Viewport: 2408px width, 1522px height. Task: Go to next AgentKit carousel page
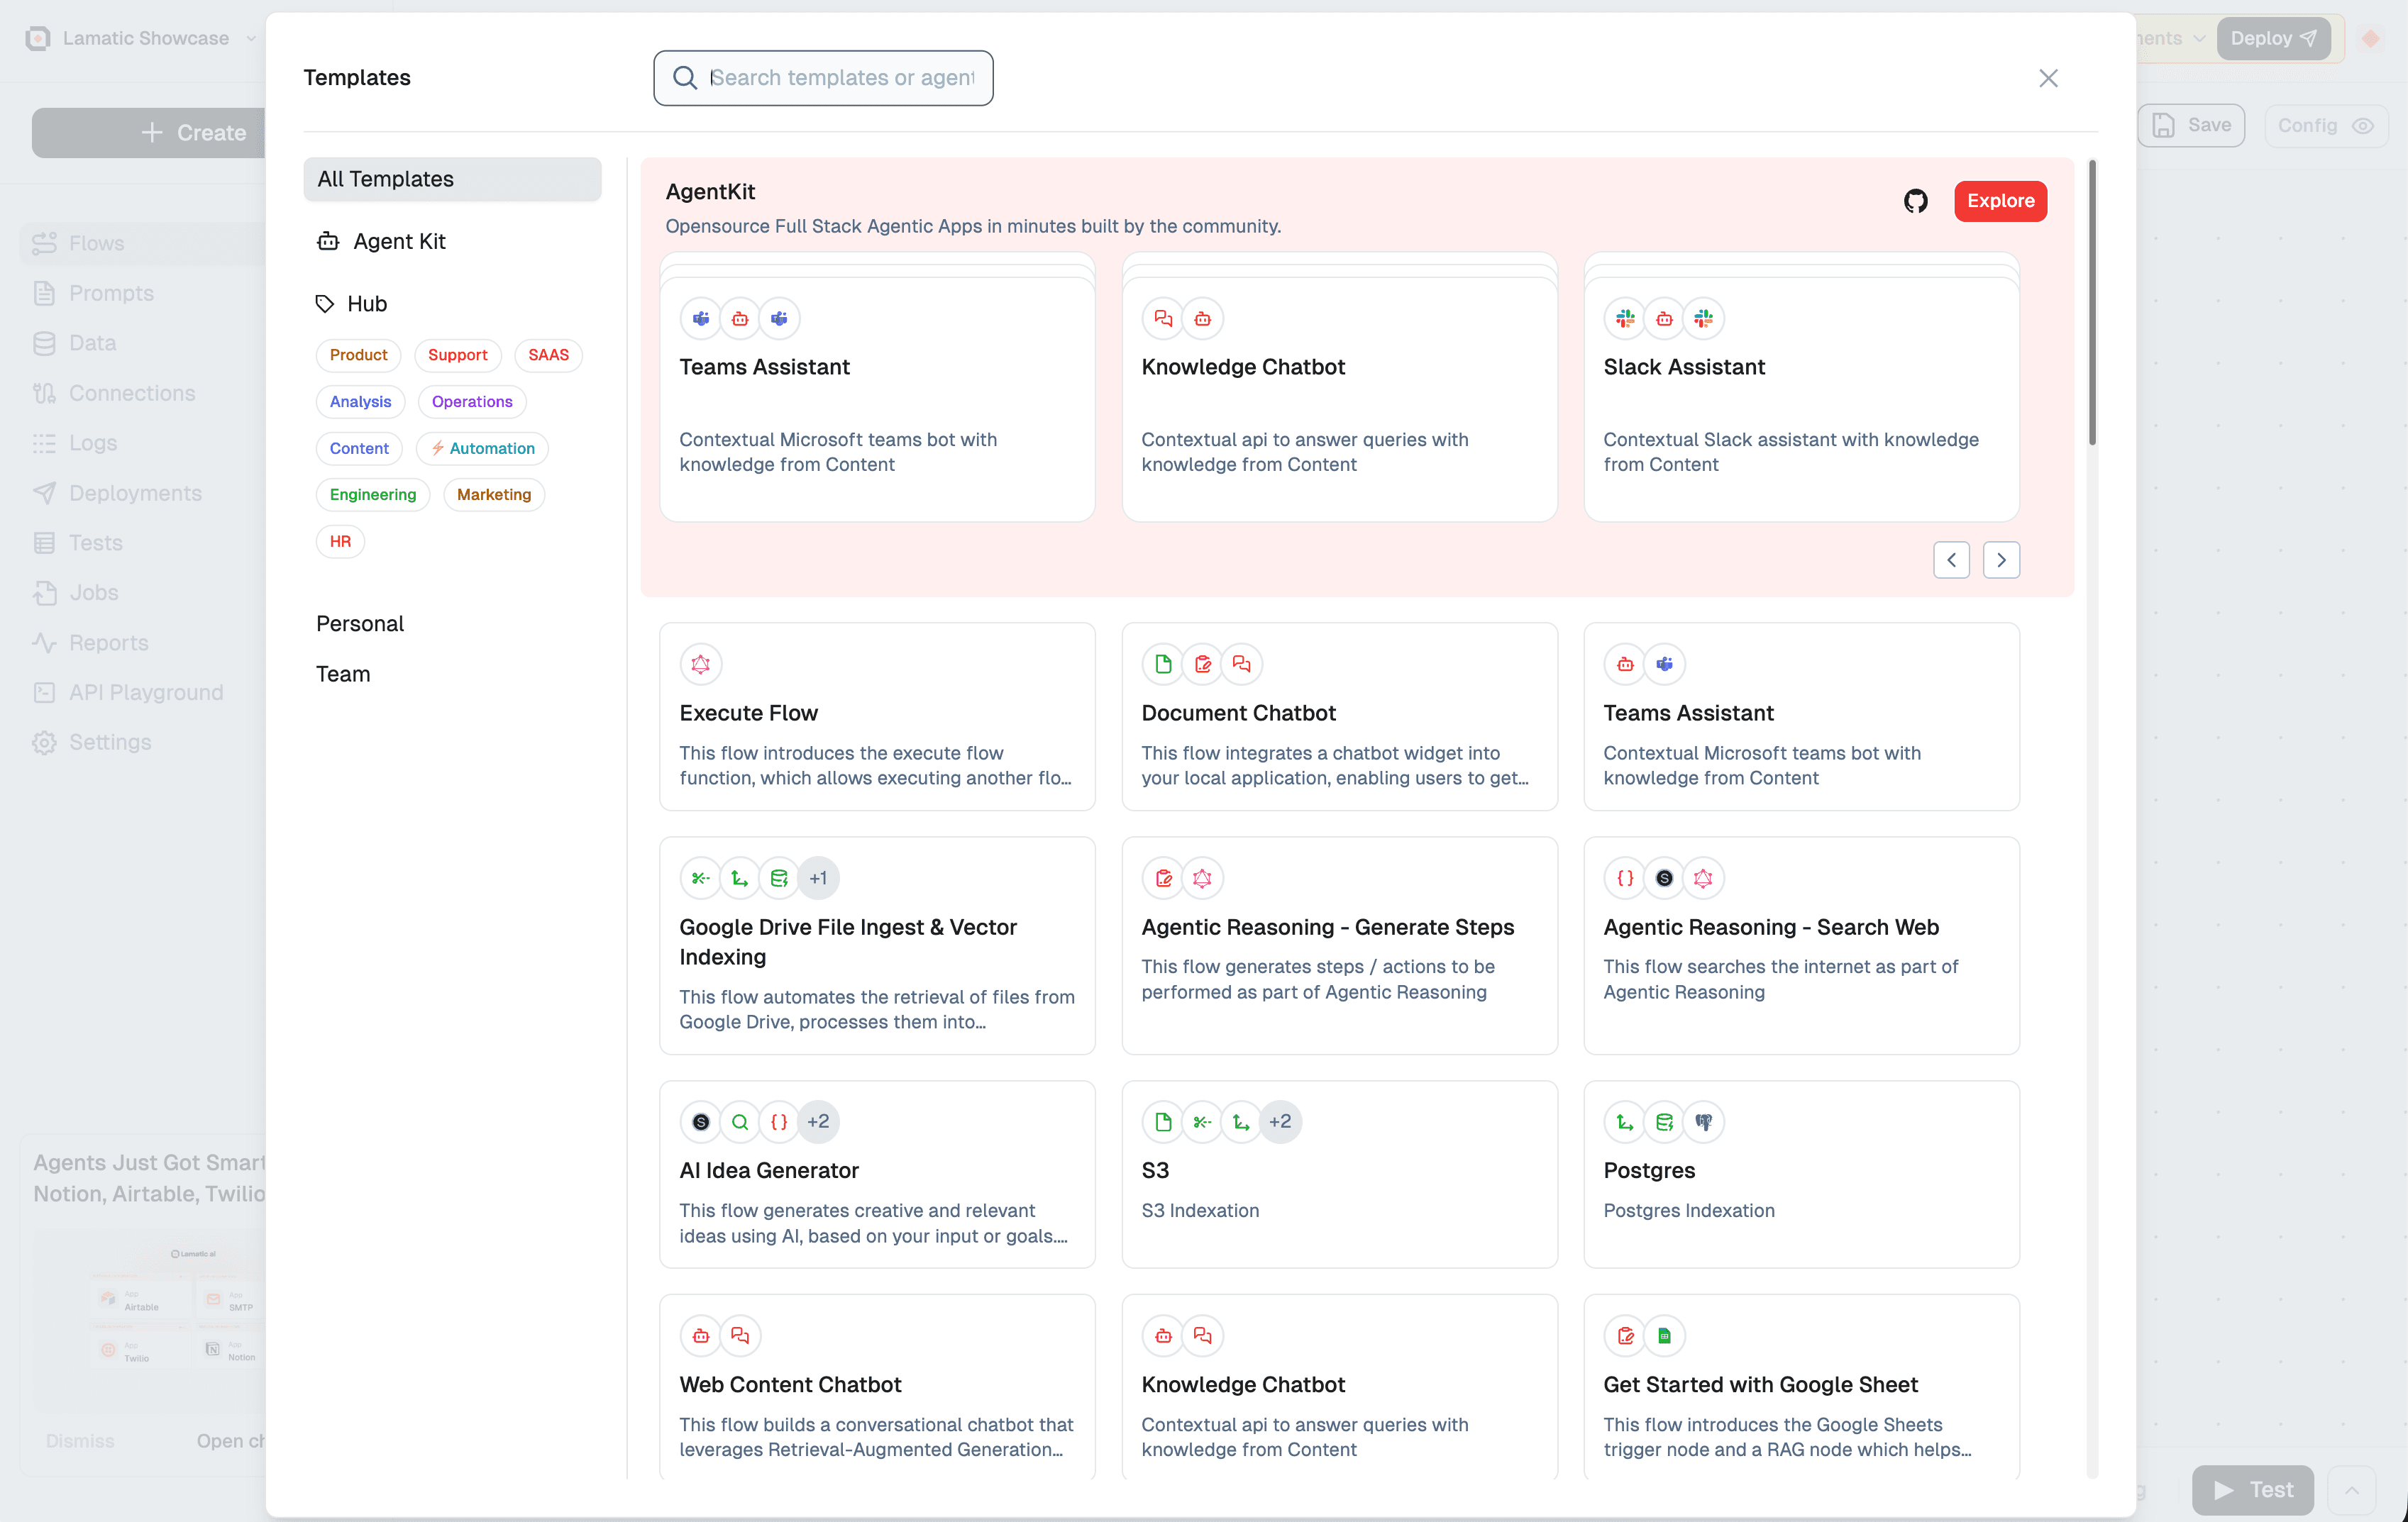2001,560
